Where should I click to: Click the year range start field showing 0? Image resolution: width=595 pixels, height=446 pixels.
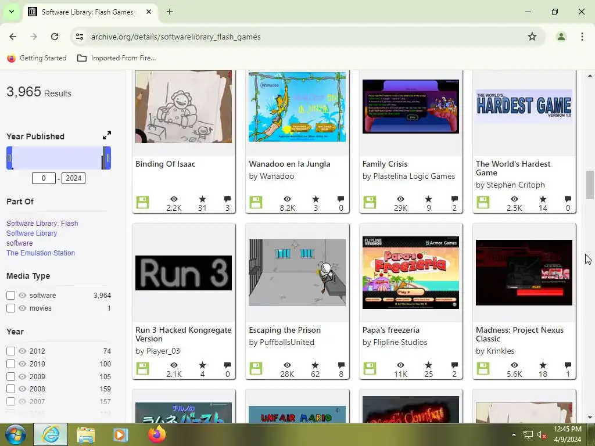point(44,178)
